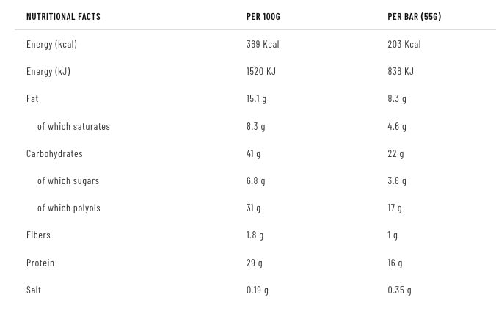Click the 0.35 g salt per bar value

click(x=399, y=290)
